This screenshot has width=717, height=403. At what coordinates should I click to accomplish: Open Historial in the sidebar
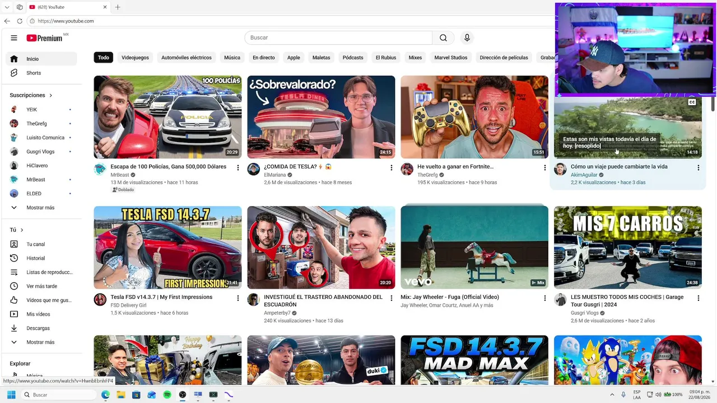[x=41, y=258]
